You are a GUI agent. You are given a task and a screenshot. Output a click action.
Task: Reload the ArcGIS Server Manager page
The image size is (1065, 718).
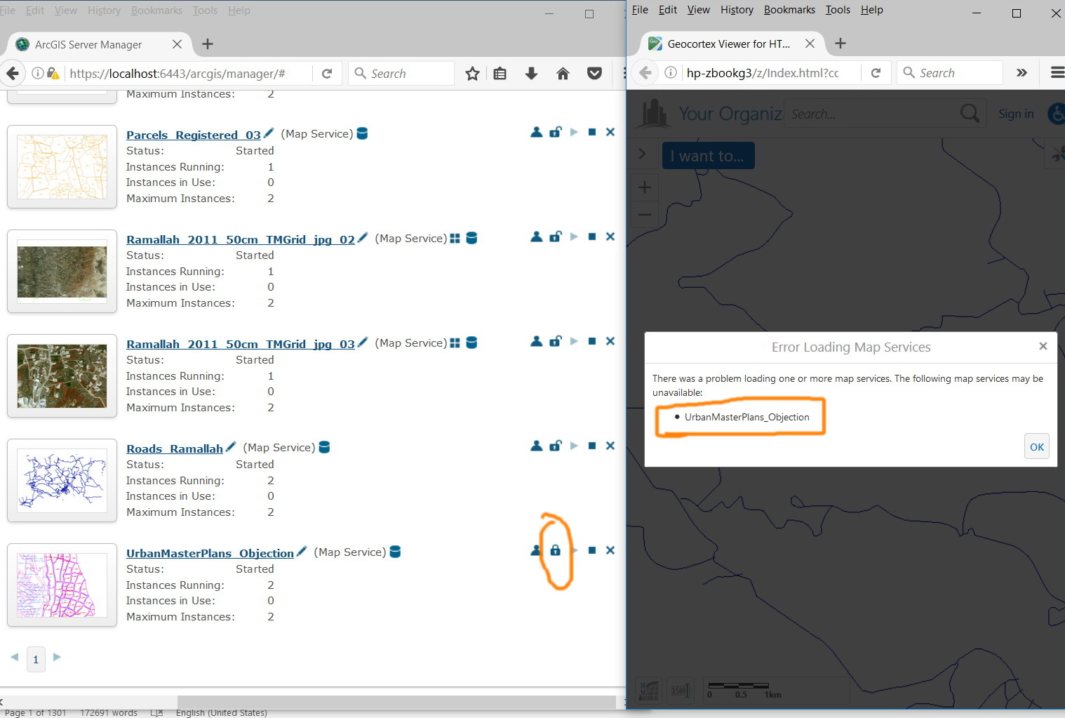(x=327, y=74)
